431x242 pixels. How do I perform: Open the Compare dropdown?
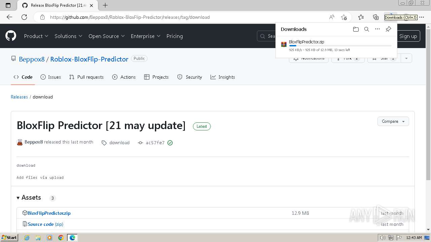pyautogui.click(x=393, y=121)
